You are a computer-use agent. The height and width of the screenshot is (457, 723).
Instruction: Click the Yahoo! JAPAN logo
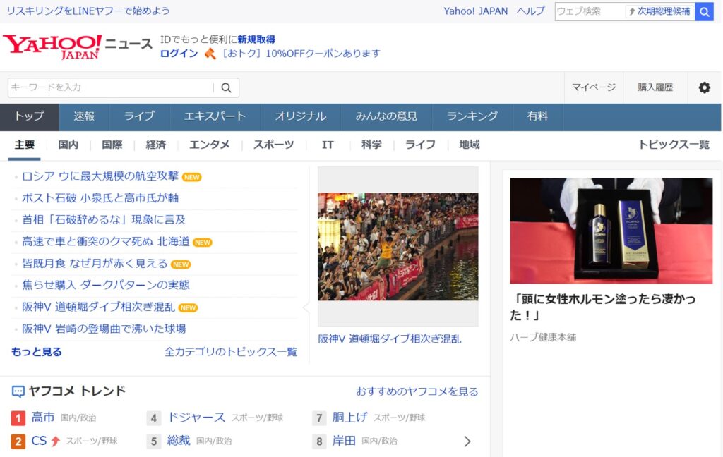tap(52, 47)
